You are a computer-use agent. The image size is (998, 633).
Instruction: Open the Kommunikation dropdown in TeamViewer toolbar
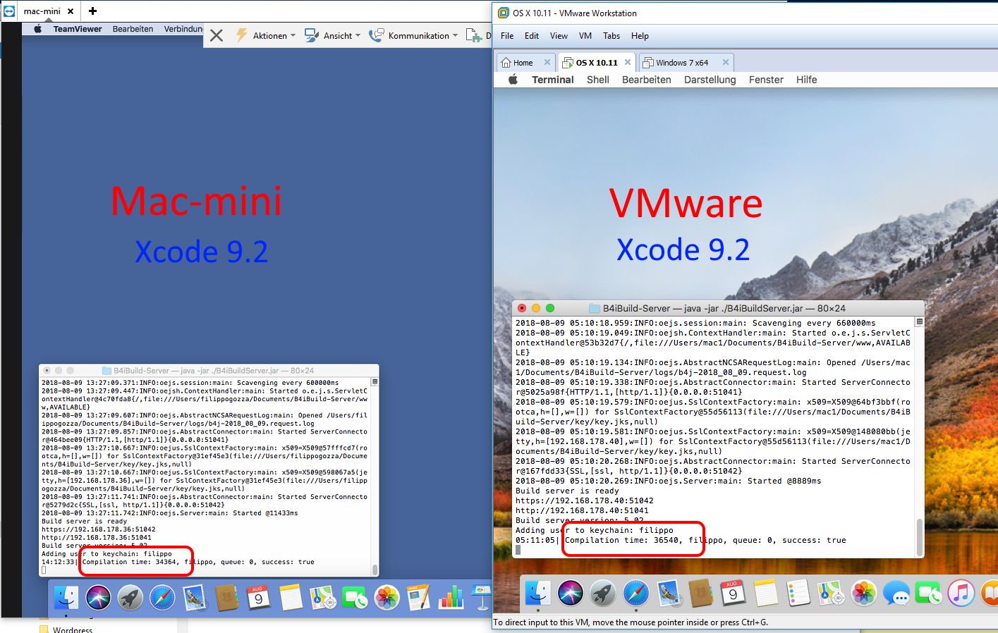coord(413,35)
